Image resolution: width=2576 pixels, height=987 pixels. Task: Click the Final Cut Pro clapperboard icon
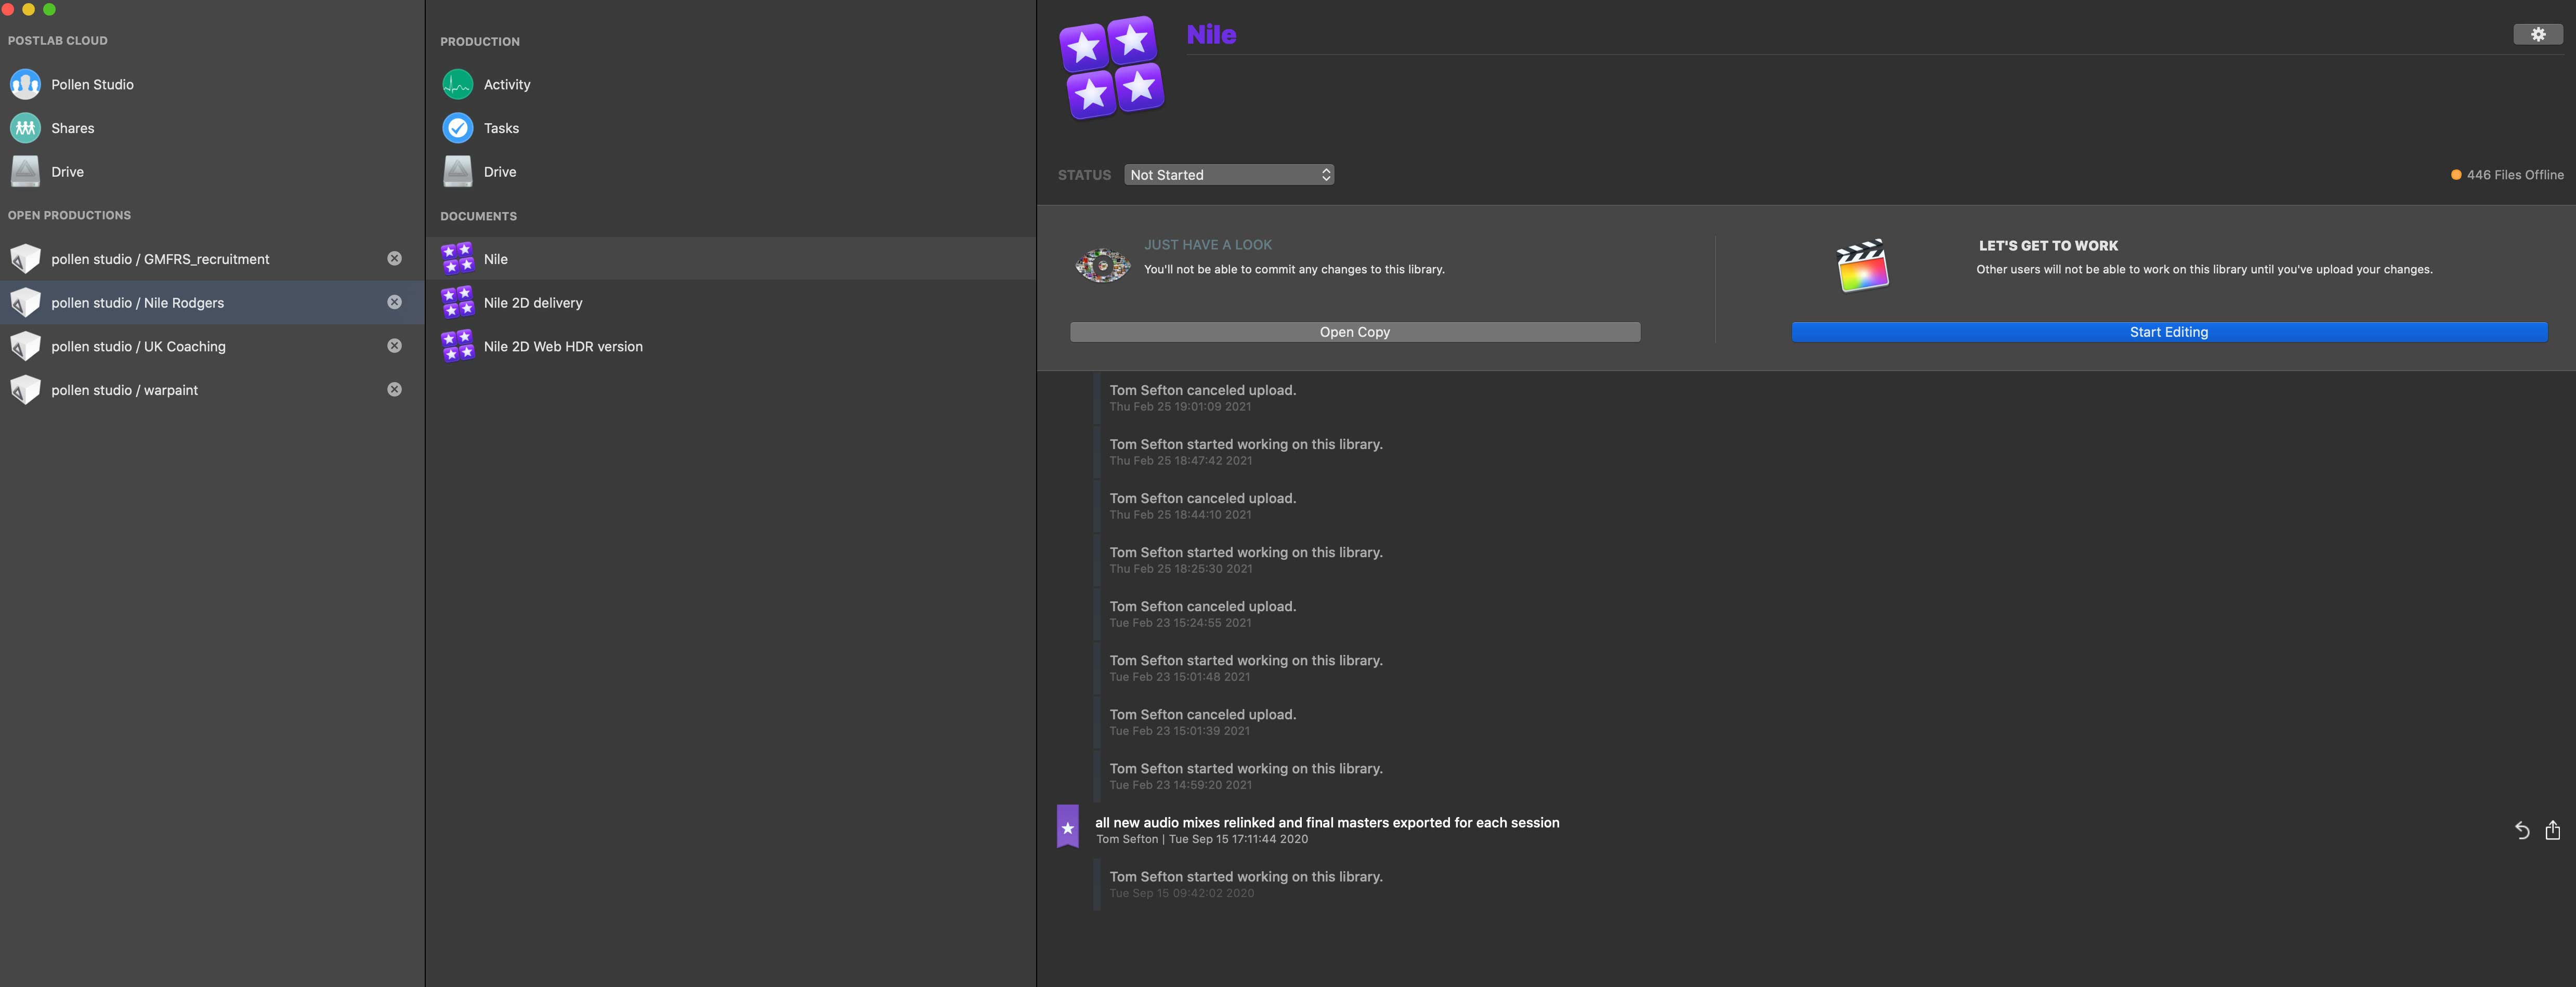pyautogui.click(x=1862, y=265)
